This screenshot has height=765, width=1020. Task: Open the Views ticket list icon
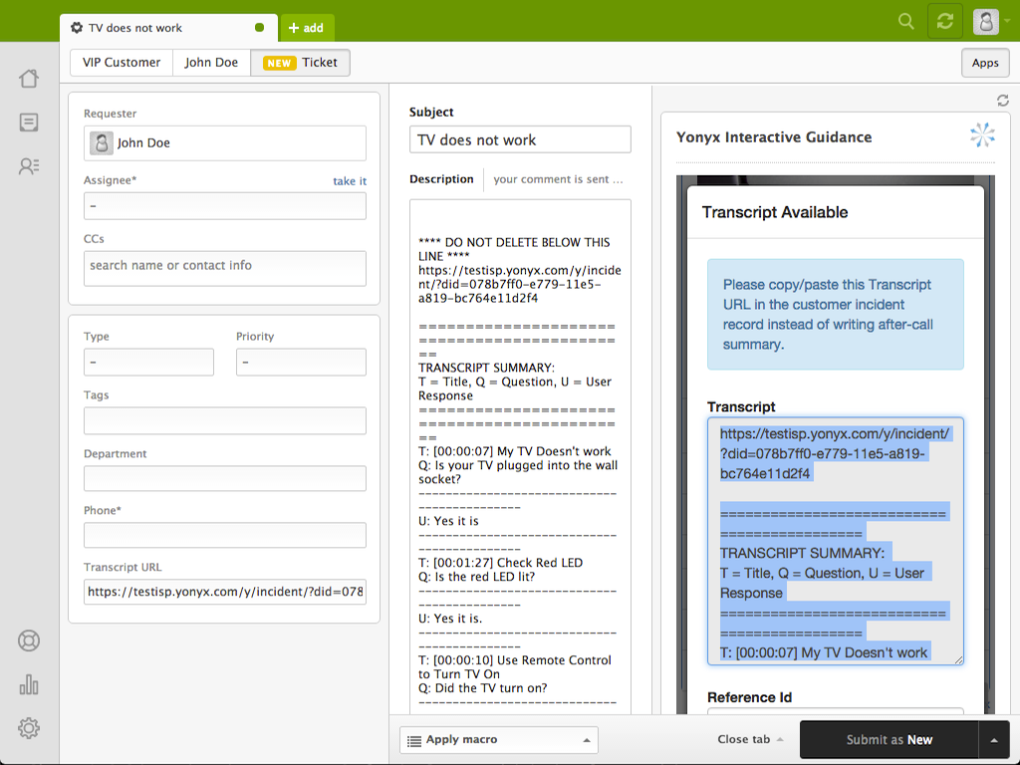[x=29, y=123]
